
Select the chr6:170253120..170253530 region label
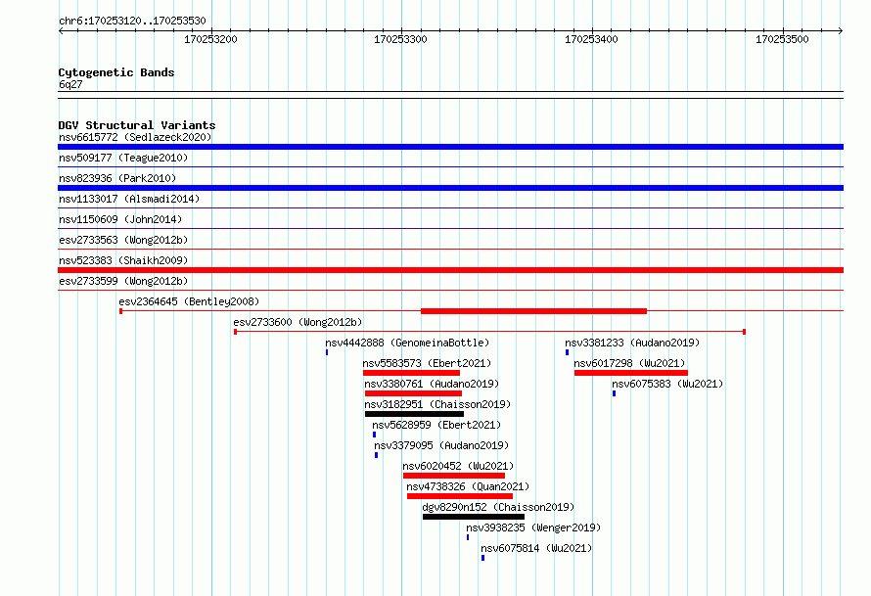(132, 21)
